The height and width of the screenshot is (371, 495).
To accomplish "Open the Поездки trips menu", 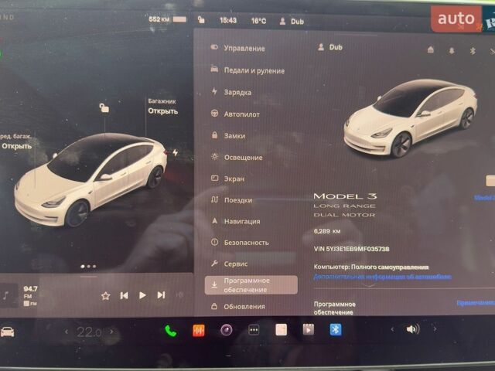I will (x=232, y=200).
